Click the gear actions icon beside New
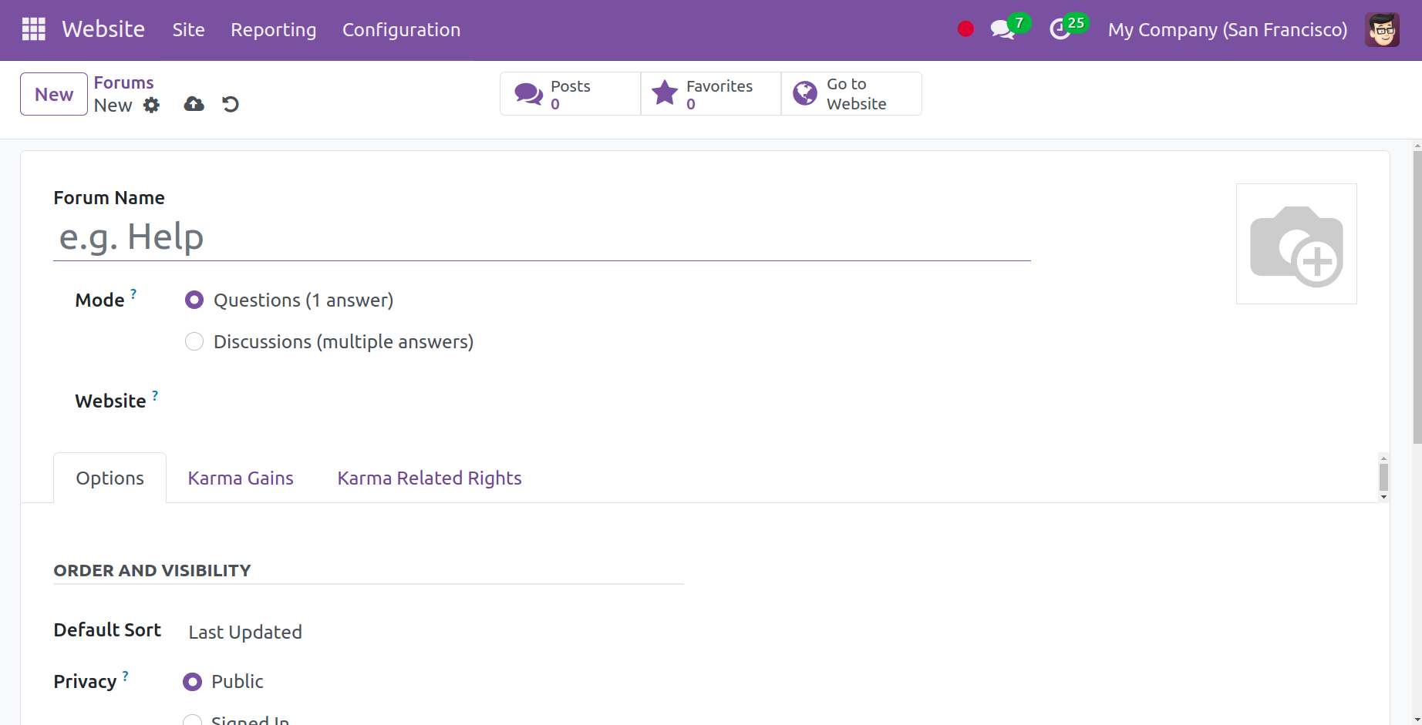The height and width of the screenshot is (725, 1422). [152, 105]
